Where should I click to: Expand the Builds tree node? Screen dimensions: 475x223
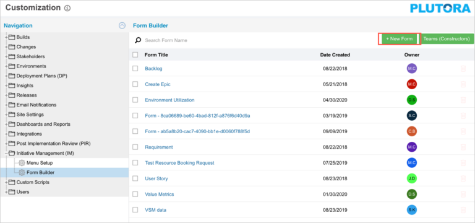6,37
